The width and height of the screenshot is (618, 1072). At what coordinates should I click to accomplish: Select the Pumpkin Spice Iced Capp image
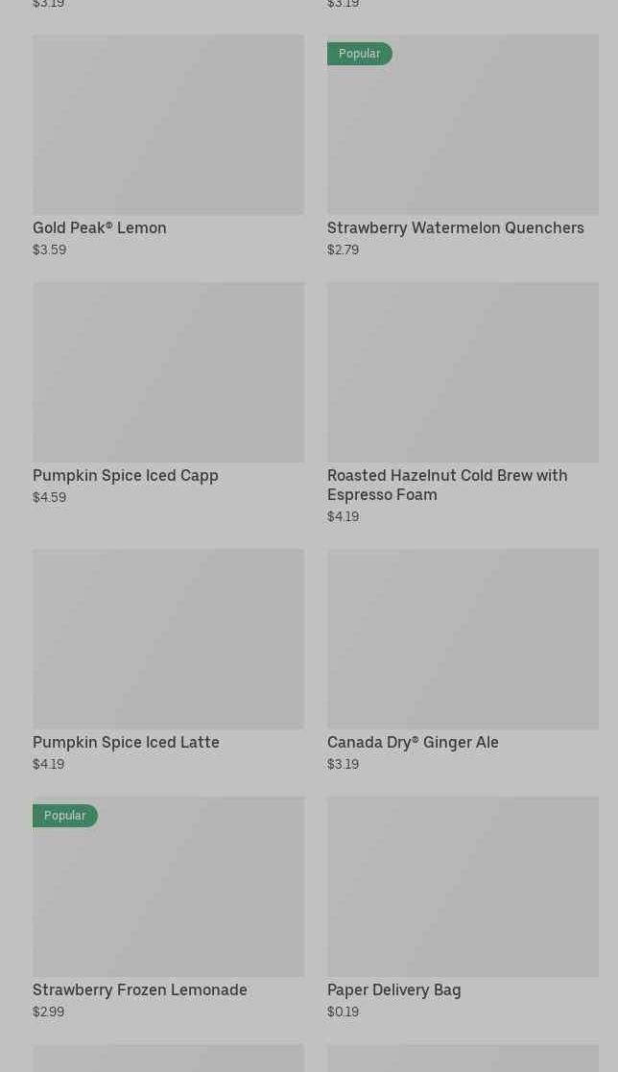click(x=168, y=371)
